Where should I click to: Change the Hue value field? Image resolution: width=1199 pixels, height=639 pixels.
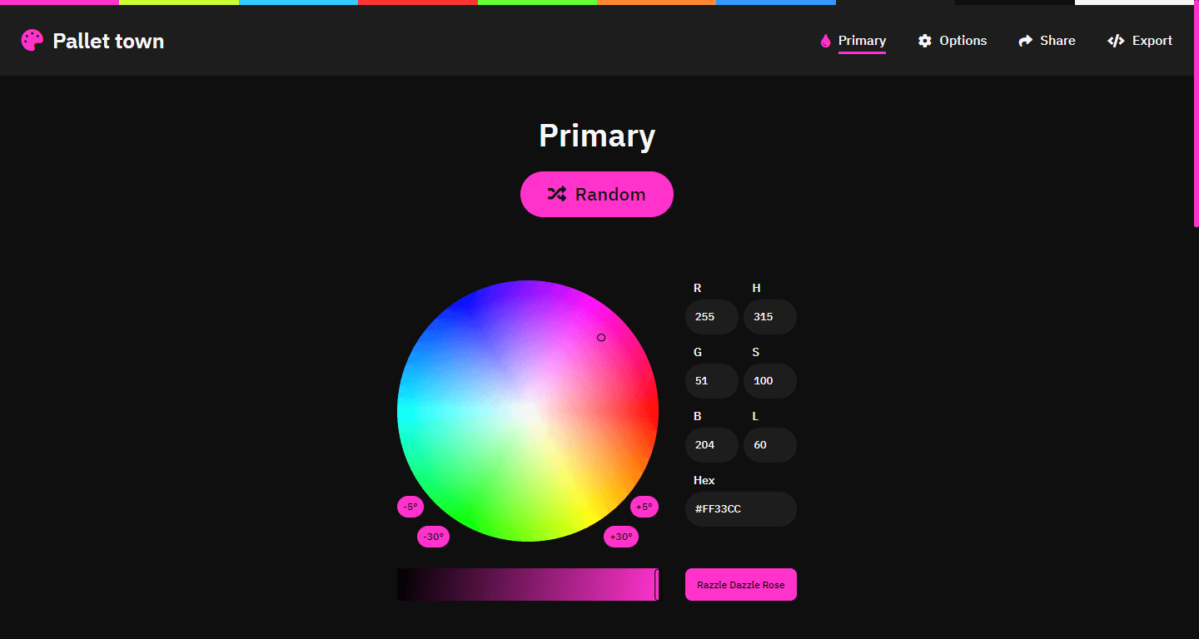pos(769,317)
